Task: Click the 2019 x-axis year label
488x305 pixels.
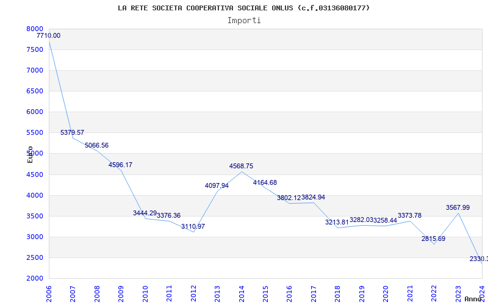Action: pos(362,293)
